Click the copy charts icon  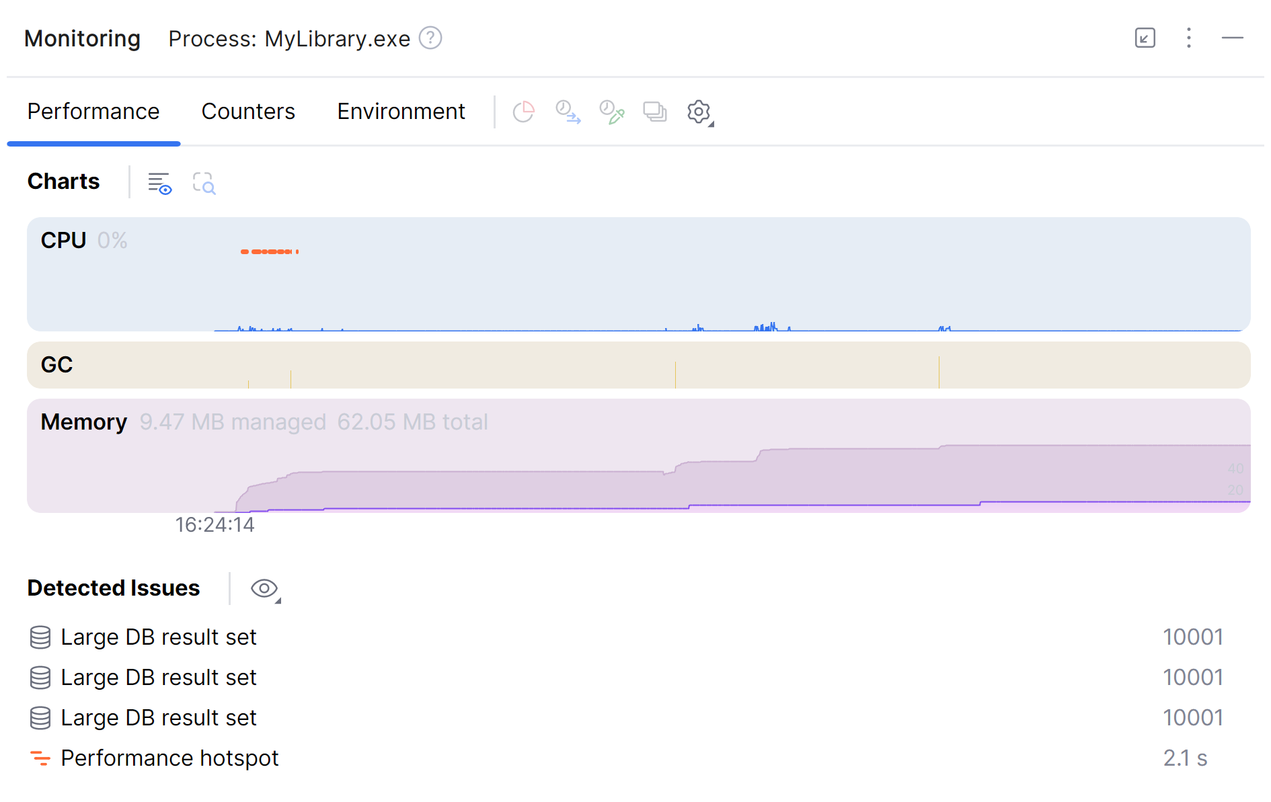coord(654,112)
